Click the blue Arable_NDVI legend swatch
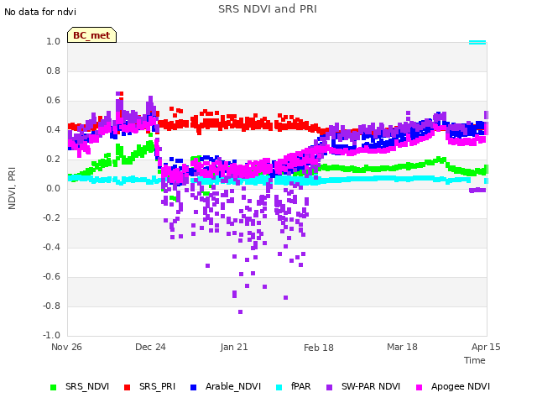This screenshot has width=537, height=403. 193,387
